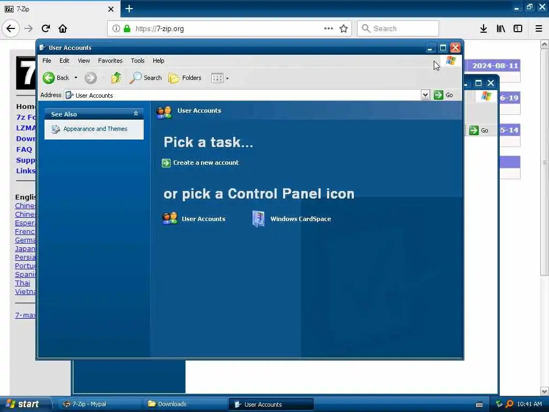Open the File menu

point(47,61)
